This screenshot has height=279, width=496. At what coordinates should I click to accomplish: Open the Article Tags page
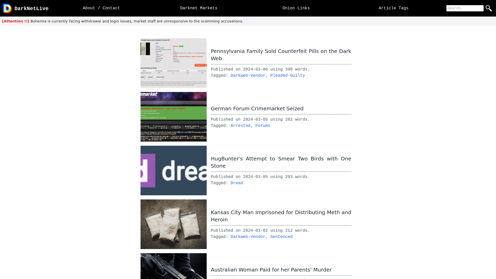point(393,8)
